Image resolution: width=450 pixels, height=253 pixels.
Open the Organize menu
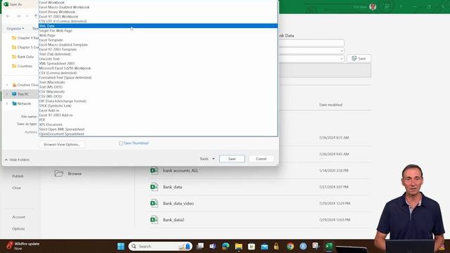[x=15, y=28]
